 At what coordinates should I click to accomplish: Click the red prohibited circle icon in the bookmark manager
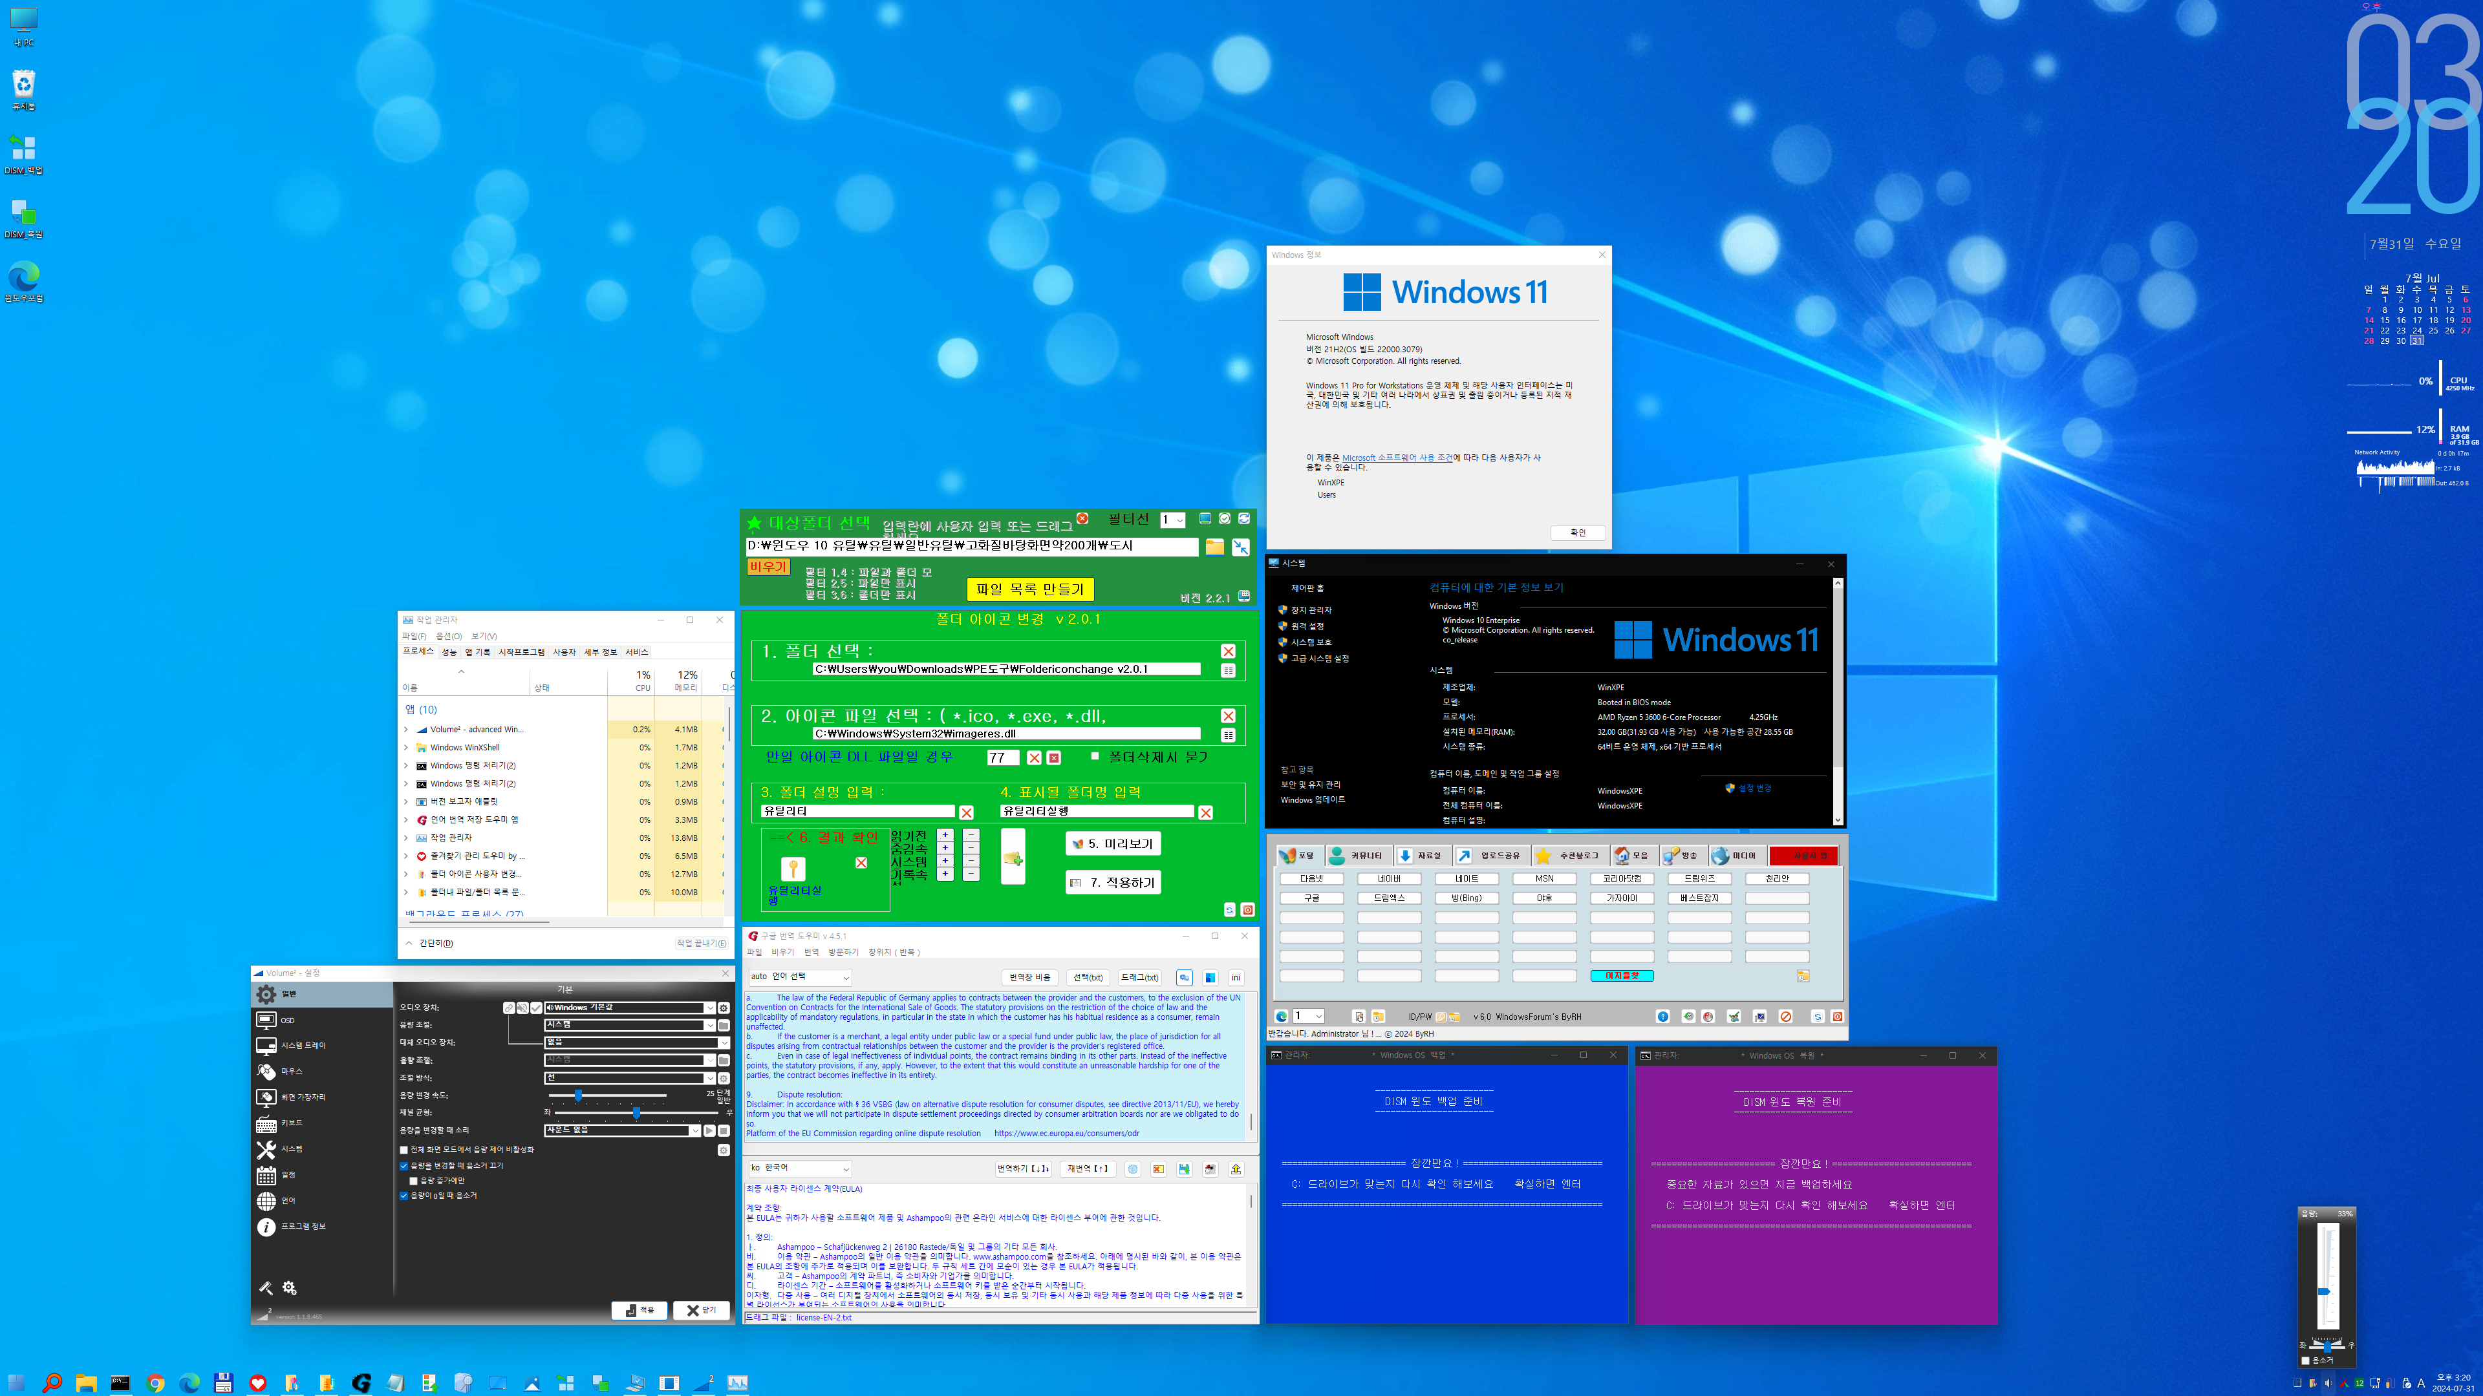click(1785, 1017)
